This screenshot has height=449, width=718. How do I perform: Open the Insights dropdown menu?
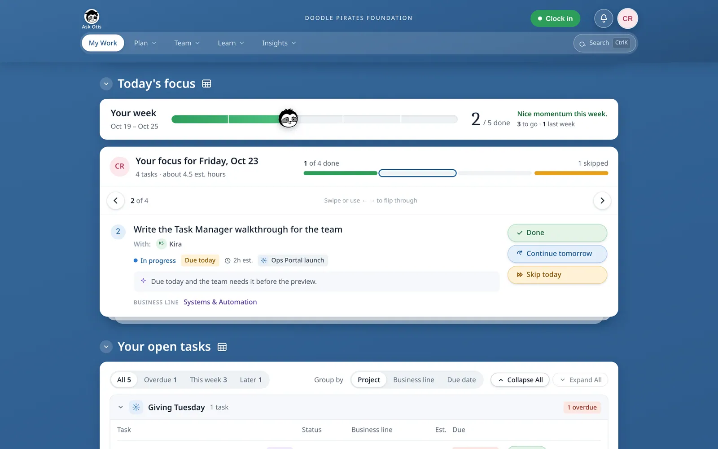tap(279, 43)
